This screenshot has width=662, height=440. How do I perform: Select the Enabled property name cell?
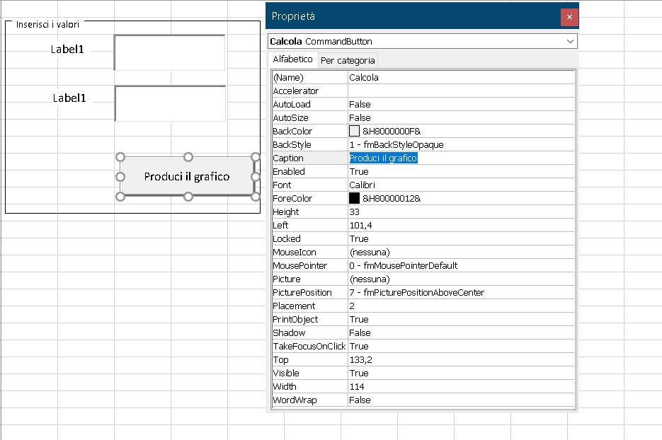coord(310,172)
